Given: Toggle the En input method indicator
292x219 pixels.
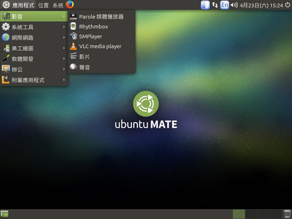Looking at the screenshot, I should 225,5.
